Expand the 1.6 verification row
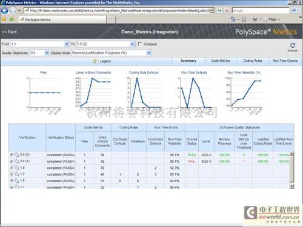 12,168
